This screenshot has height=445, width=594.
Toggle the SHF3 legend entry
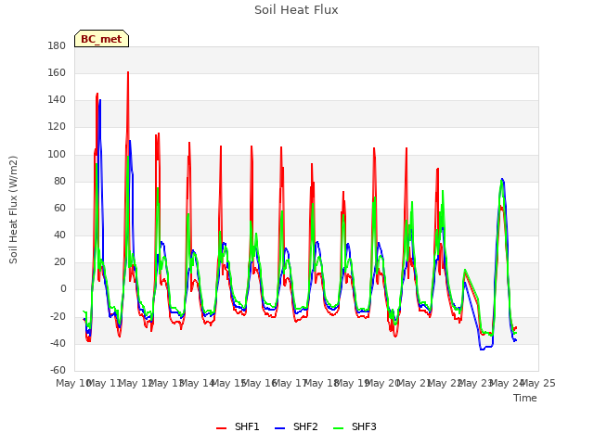click(x=355, y=426)
